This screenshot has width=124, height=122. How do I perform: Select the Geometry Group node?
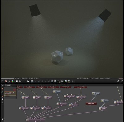[35, 120]
